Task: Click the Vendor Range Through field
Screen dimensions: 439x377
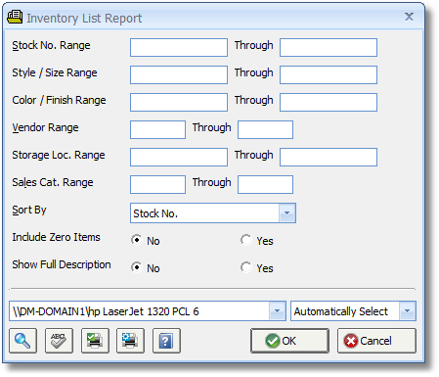Action: tap(265, 130)
